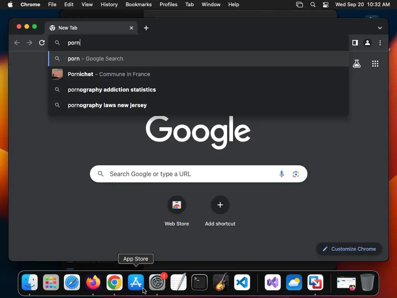Screen dimensions: 397x298
Task: Open the View menu
Action: pyautogui.click(x=87, y=5)
